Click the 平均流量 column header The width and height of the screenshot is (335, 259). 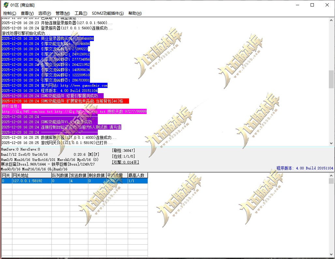[x=117, y=175]
